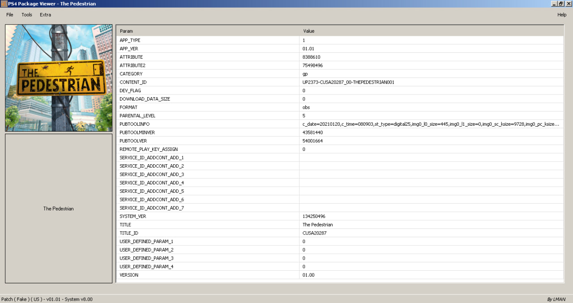Open the Extra menu

[45, 15]
